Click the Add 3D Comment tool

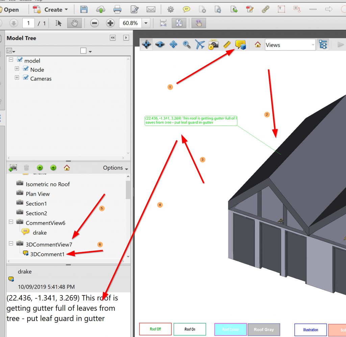coord(241,45)
